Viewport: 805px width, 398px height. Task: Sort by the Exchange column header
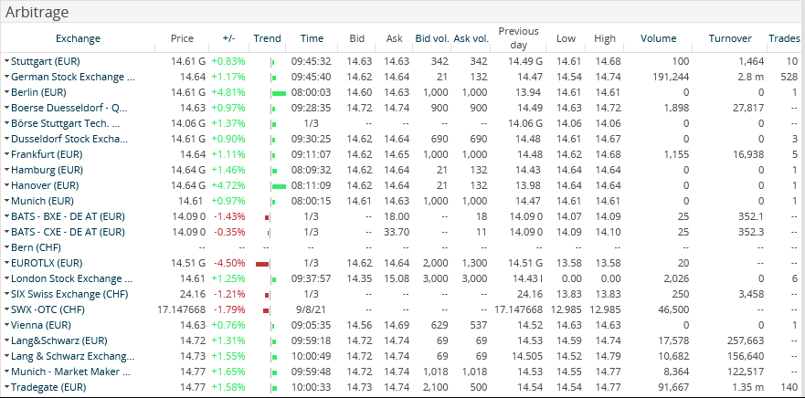click(78, 38)
